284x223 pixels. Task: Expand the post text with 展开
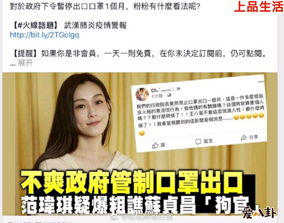(25, 63)
